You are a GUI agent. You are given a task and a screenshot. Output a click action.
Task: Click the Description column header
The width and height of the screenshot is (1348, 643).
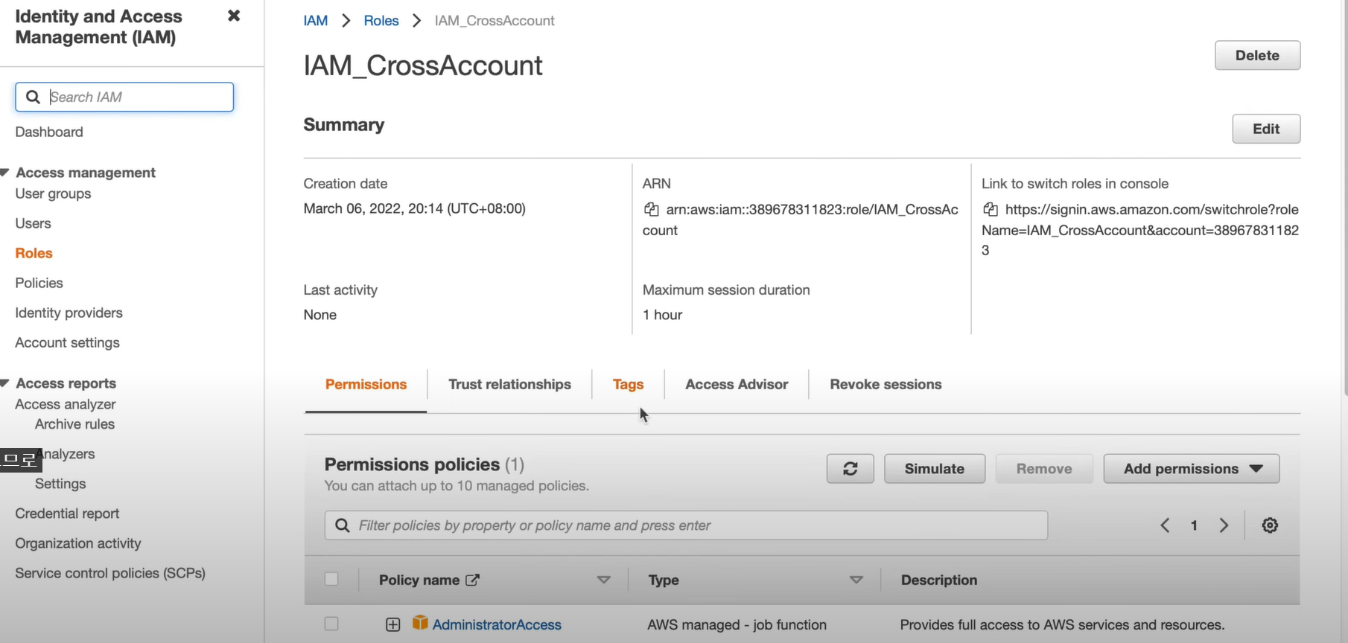[x=939, y=580]
